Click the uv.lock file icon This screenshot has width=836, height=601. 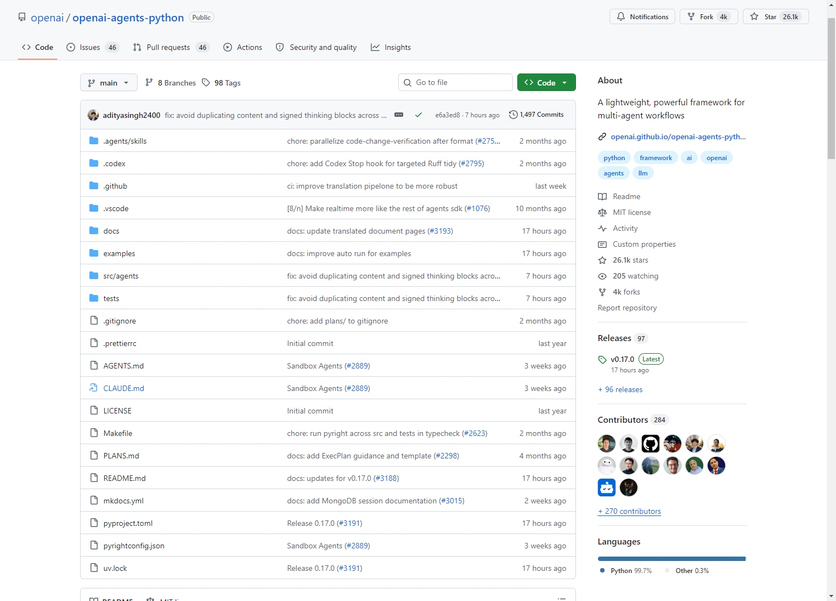click(94, 568)
